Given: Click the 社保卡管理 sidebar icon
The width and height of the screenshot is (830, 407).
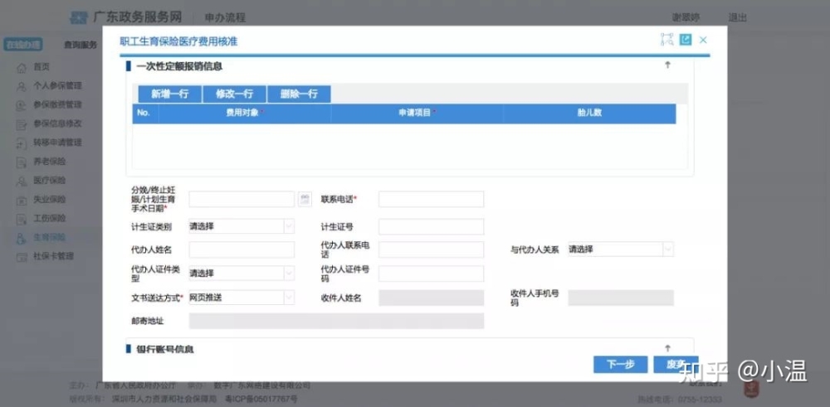Looking at the screenshot, I should [x=22, y=258].
